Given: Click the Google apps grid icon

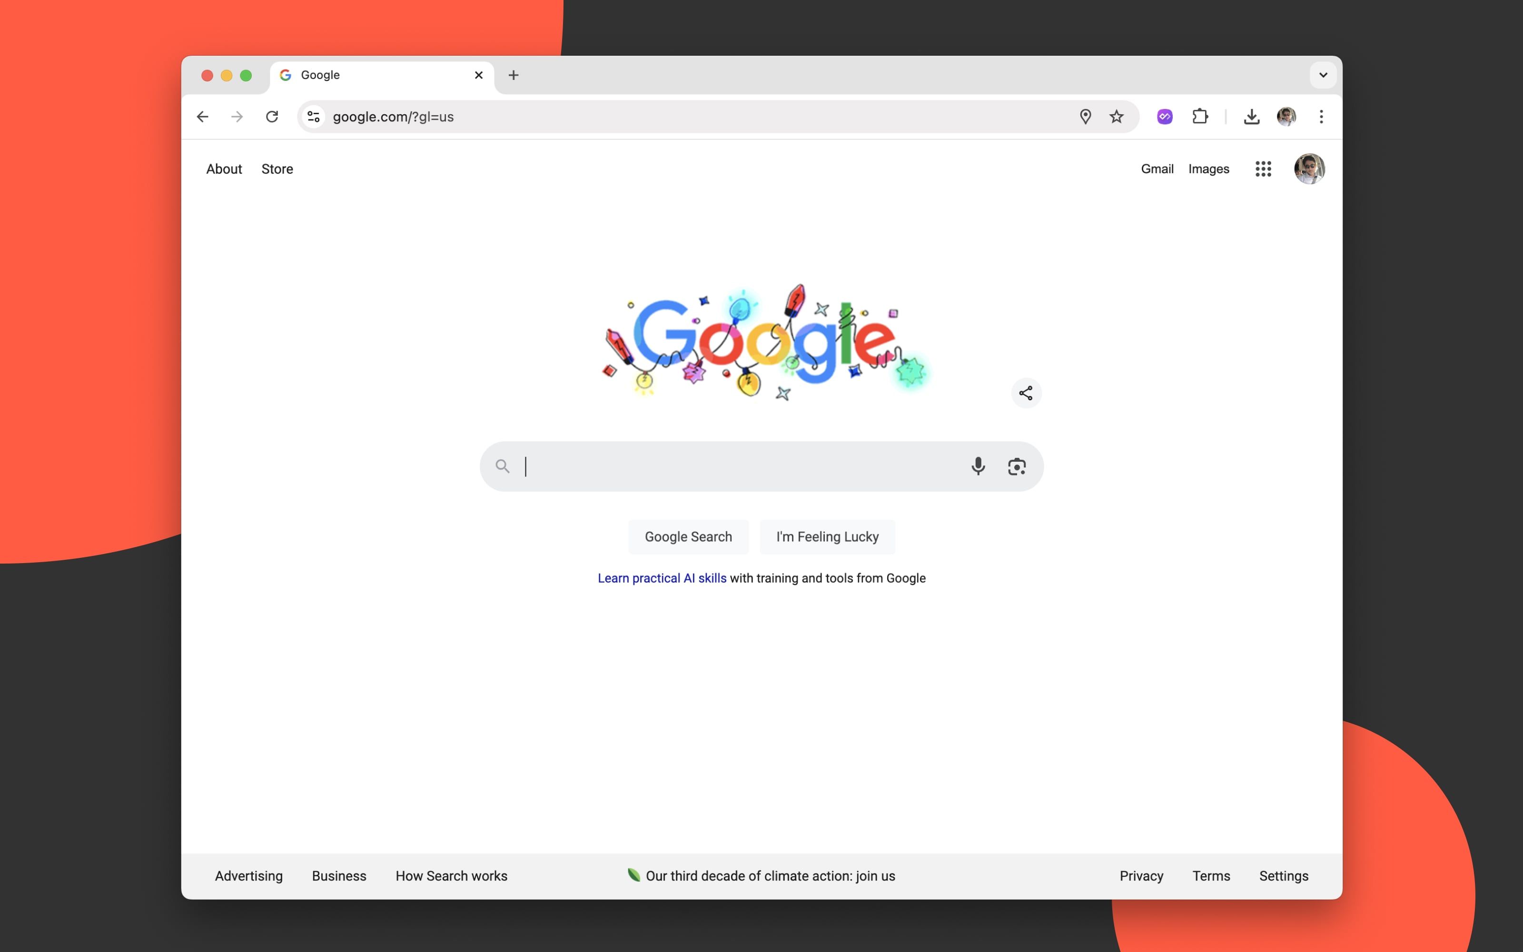Looking at the screenshot, I should pos(1263,169).
